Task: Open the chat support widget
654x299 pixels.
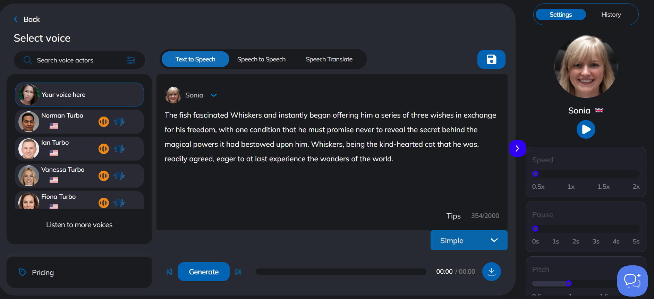Action: click(x=632, y=281)
